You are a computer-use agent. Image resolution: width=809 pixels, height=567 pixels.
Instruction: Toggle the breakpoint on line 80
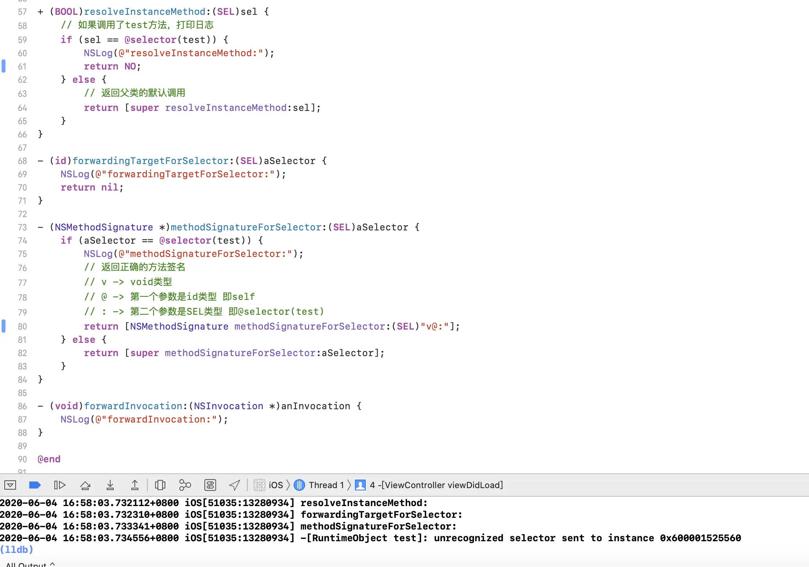coord(4,326)
